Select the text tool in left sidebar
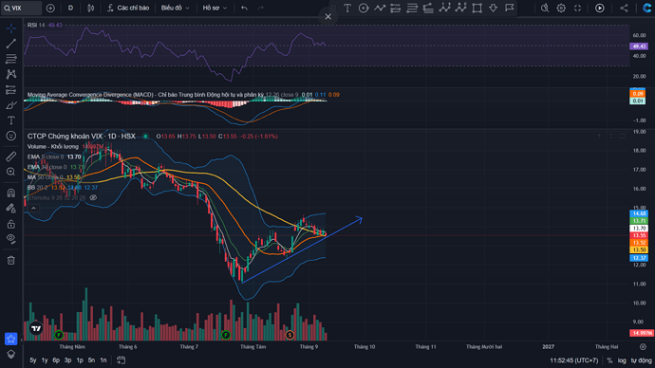The height and width of the screenshot is (368, 655). click(x=11, y=120)
